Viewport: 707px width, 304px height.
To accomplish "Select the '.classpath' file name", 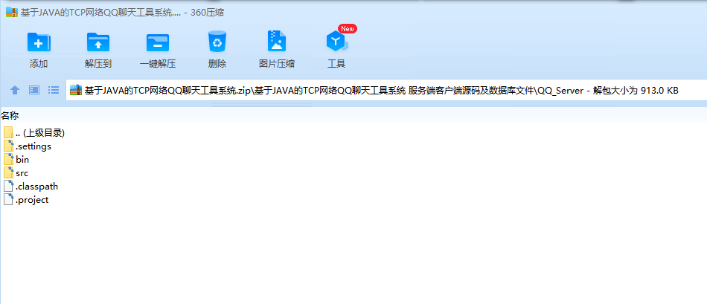I will (37, 187).
